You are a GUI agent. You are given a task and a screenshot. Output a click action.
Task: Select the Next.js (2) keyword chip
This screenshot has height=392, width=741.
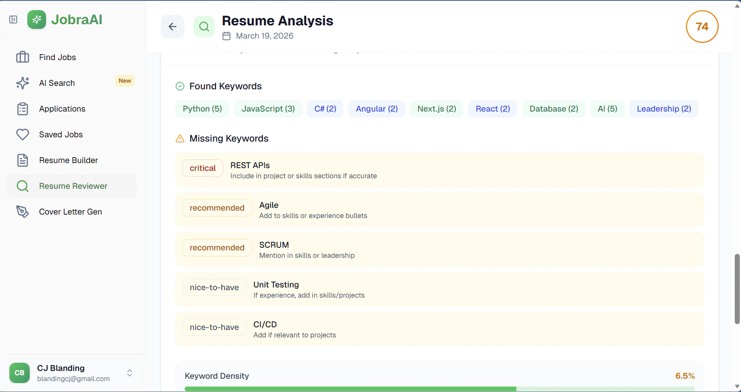(436, 109)
